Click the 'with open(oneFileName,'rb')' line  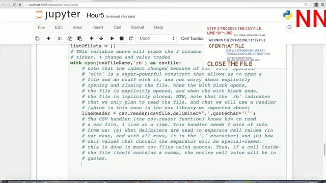pos(126,63)
